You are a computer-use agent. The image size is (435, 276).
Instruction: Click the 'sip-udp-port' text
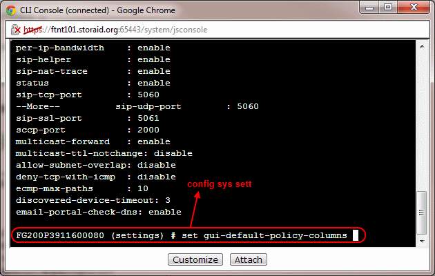(x=148, y=106)
